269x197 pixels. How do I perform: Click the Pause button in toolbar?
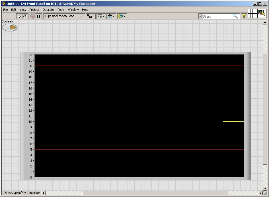coord(39,16)
